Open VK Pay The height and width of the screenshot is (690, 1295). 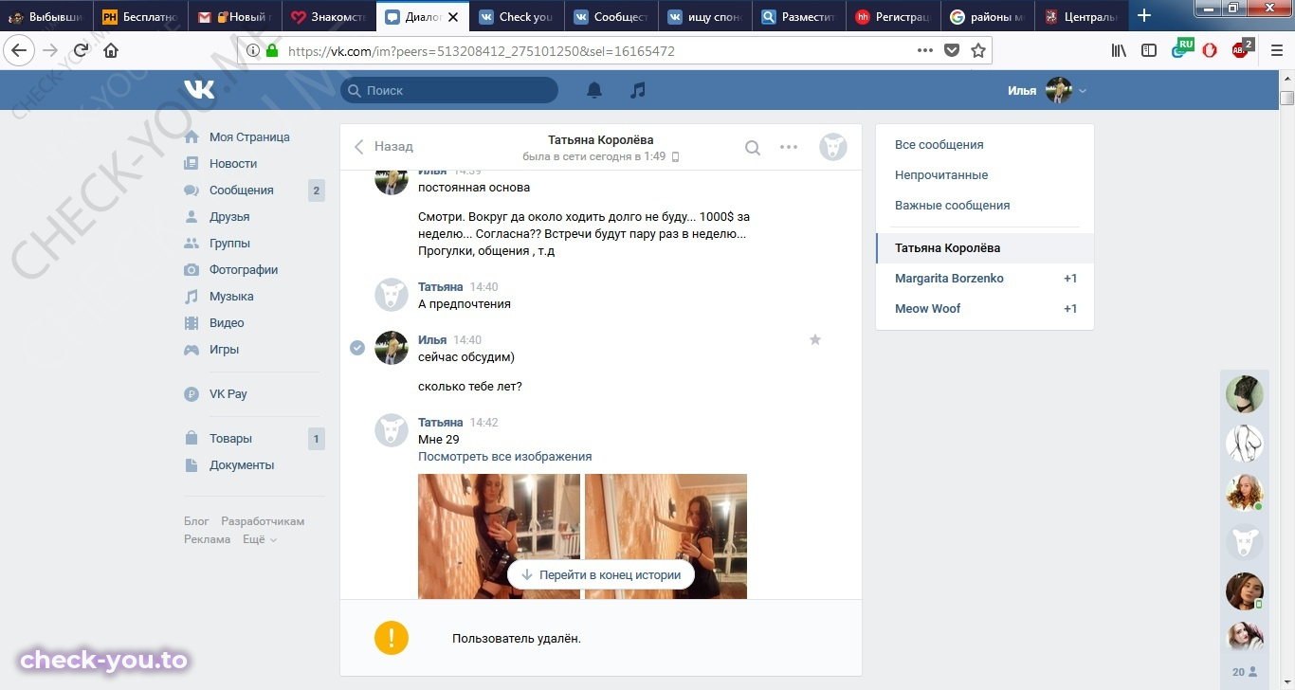tap(228, 393)
